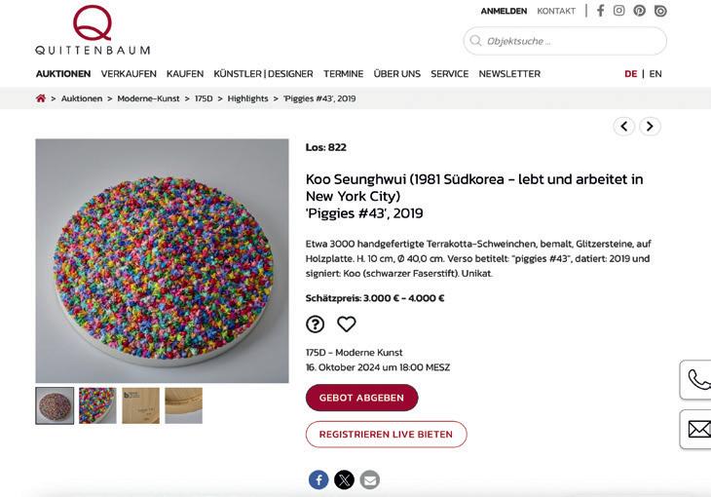Screen dimensions: 711x497
Task: Open the Pinterest icon in header
Action: [639, 11]
